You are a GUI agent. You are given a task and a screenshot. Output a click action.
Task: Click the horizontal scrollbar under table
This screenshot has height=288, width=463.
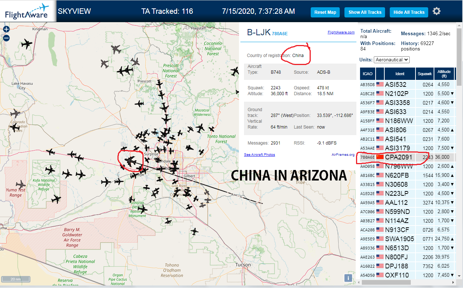tap(386, 282)
